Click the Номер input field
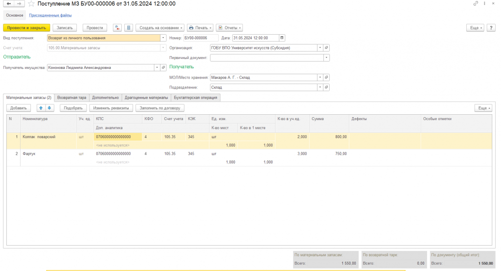 tap(201, 38)
